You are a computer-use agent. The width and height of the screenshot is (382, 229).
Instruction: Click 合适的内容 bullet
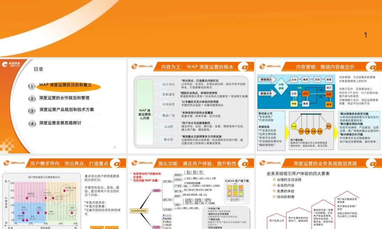(x=283, y=185)
